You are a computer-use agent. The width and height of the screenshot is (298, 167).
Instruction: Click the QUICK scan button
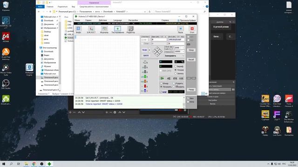pos(146,56)
